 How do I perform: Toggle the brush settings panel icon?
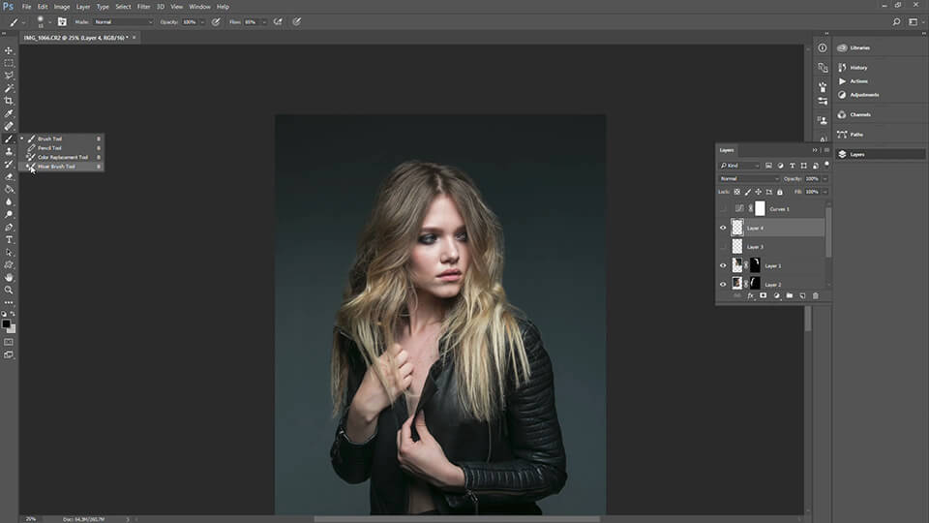(62, 22)
